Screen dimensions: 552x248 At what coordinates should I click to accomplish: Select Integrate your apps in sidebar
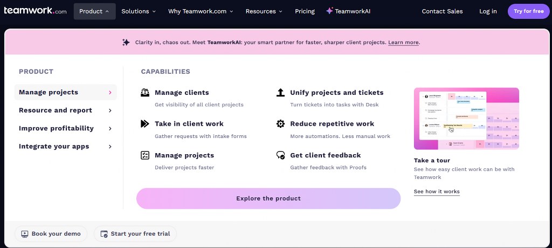(x=65, y=146)
